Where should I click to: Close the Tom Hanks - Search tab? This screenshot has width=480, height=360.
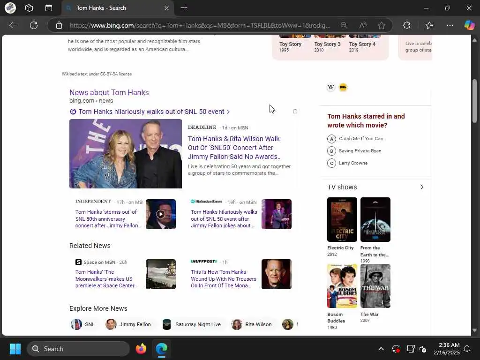click(x=166, y=8)
